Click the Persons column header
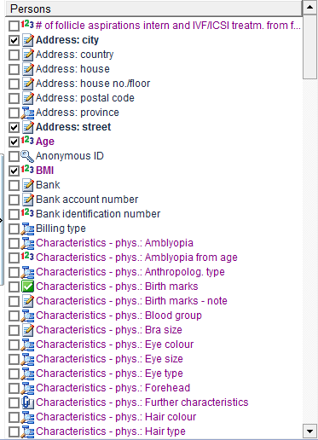This screenshot has width=318, height=440. pyautogui.click(x=153, y=9)
